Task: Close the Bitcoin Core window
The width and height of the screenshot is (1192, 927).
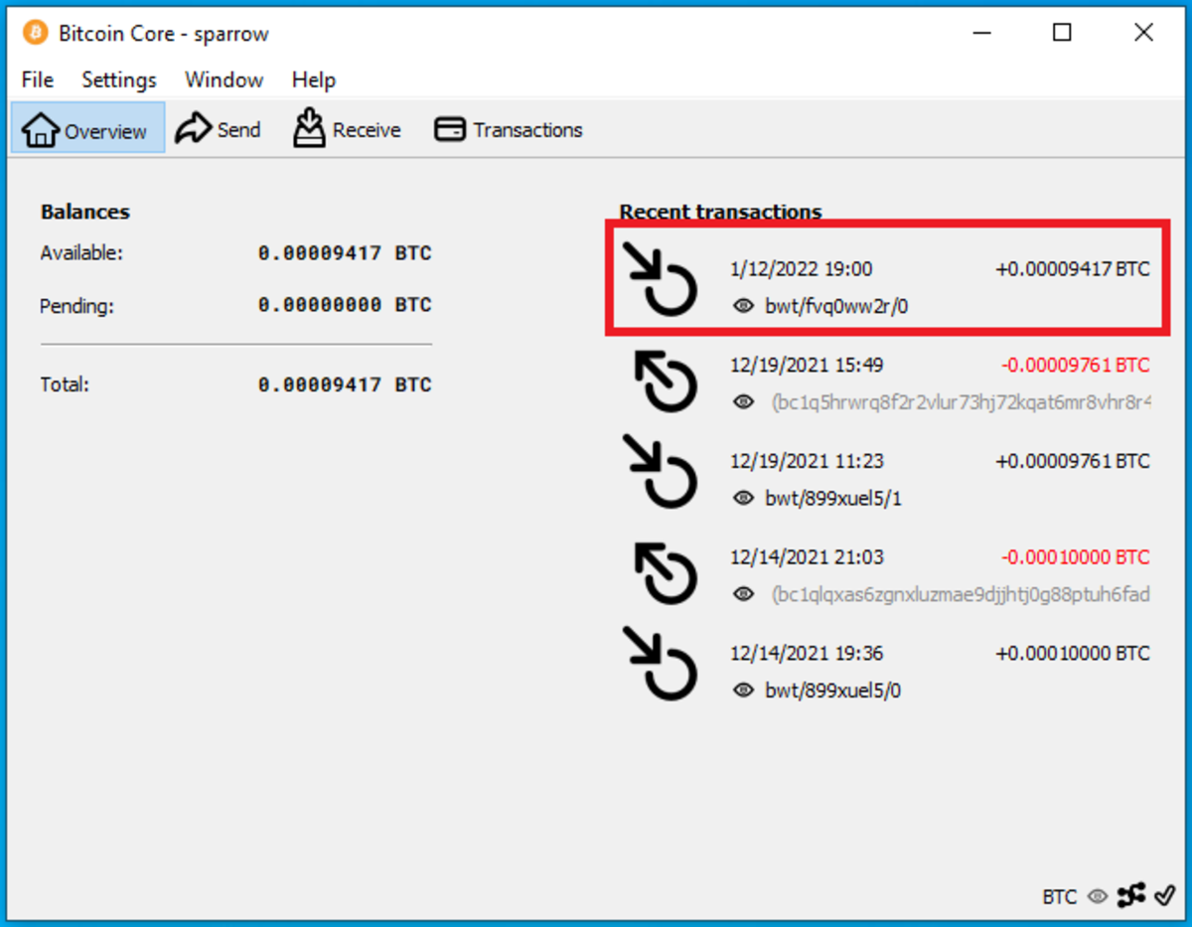Action: [1143, 33]
